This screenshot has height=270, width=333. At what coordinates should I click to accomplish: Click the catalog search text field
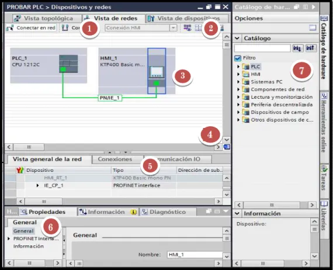click(x=262, y=49)
